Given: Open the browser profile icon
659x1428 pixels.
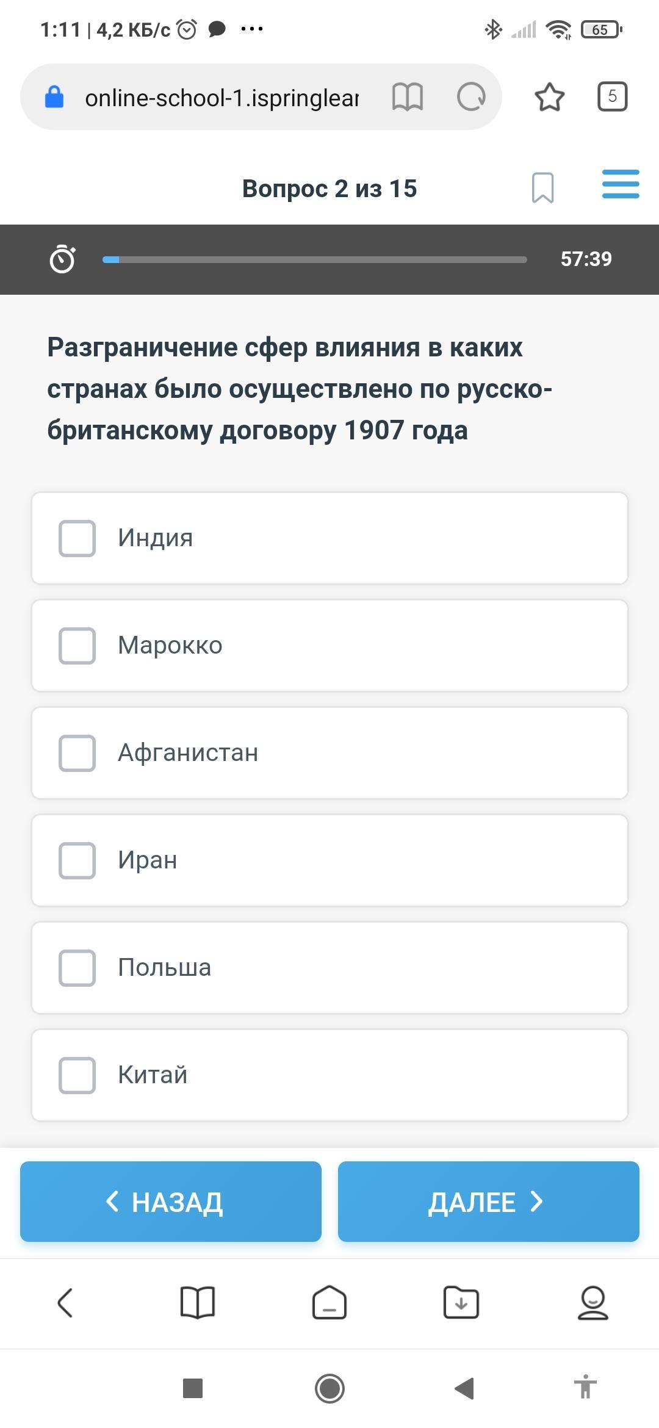Looking at the screenshot, I should 592,1302.
